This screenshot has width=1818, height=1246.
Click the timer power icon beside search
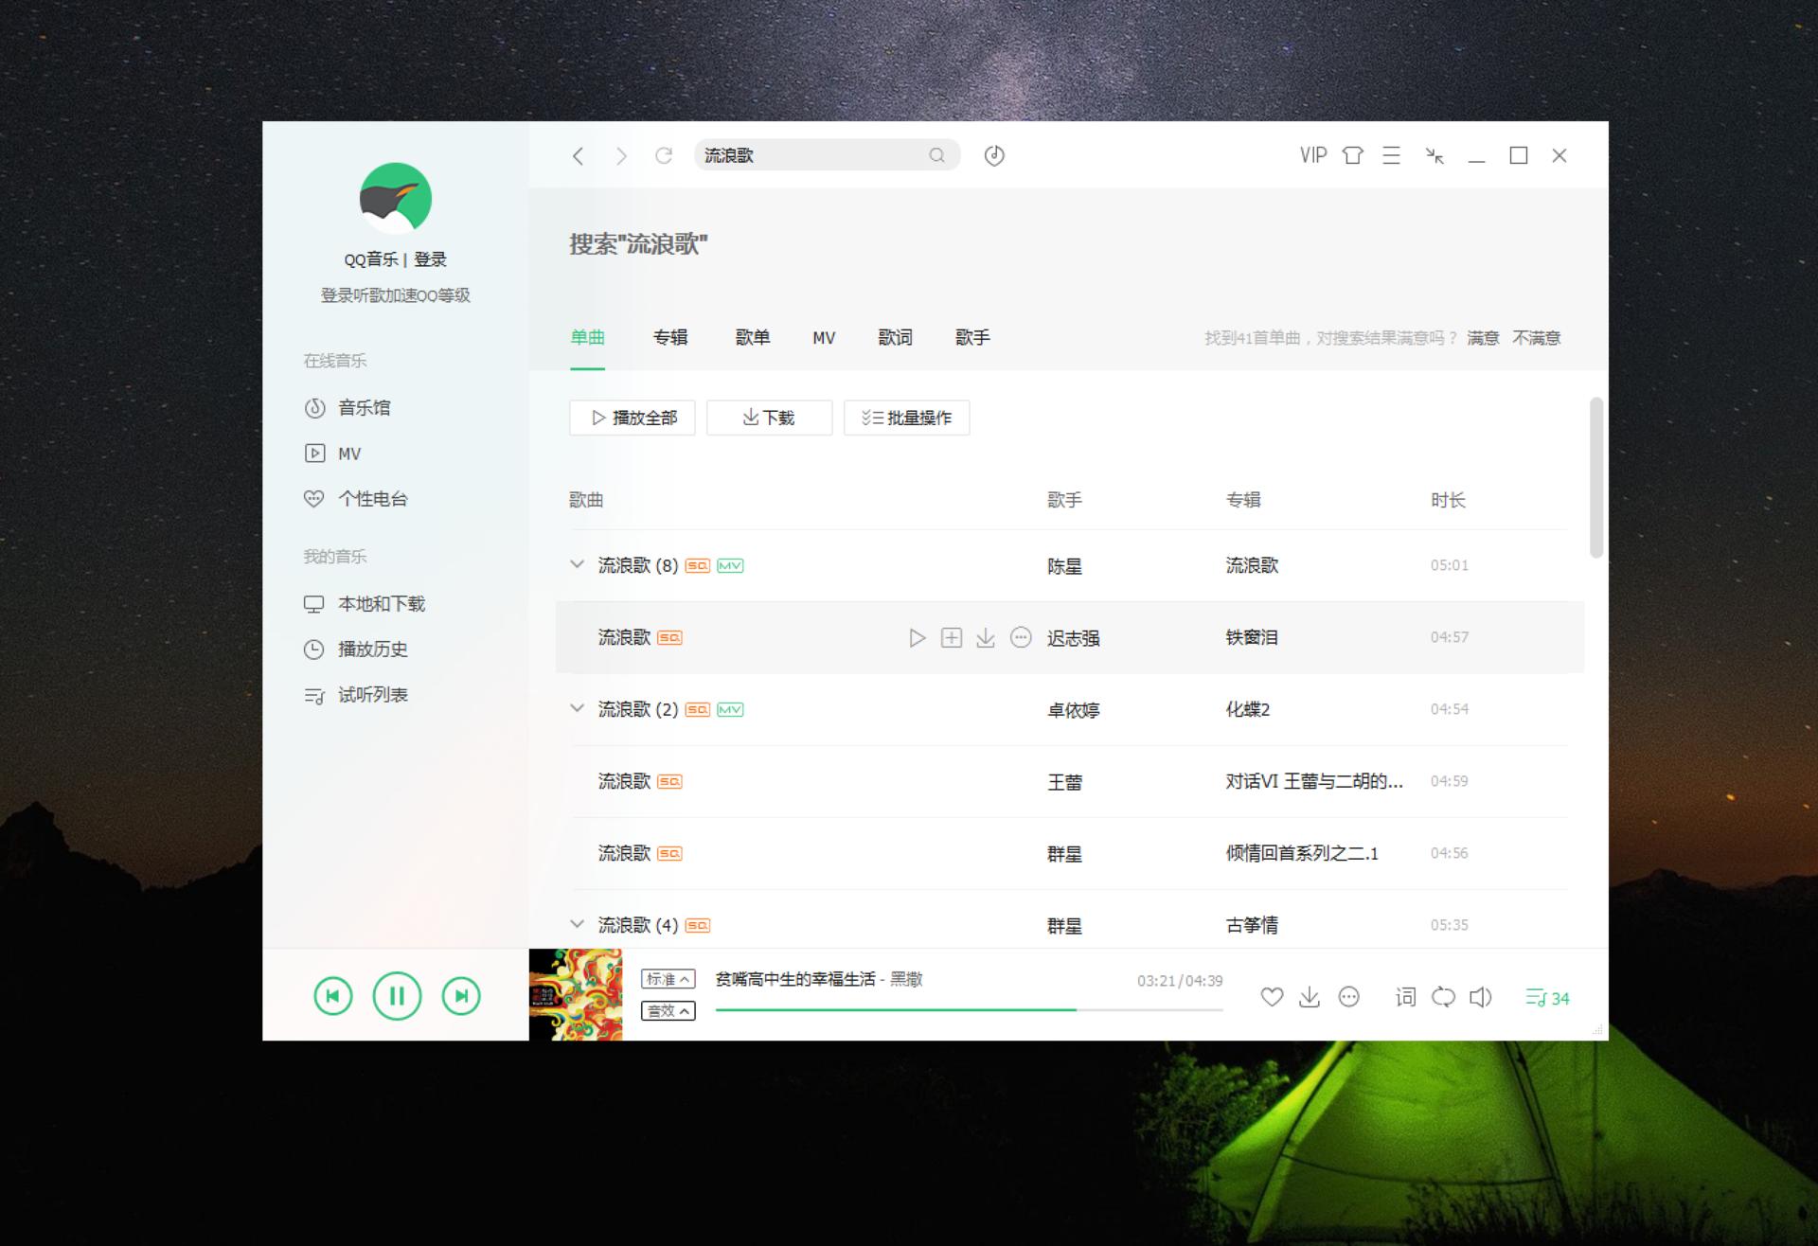click(x=993, y=154)
